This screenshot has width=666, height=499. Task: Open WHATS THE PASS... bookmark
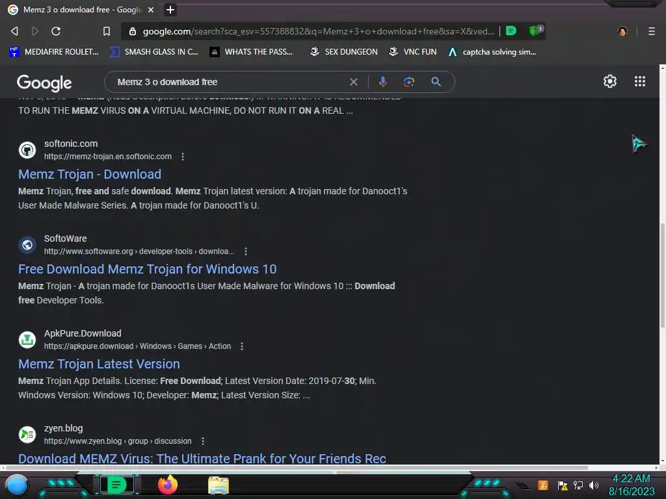[x=252, y=52]
